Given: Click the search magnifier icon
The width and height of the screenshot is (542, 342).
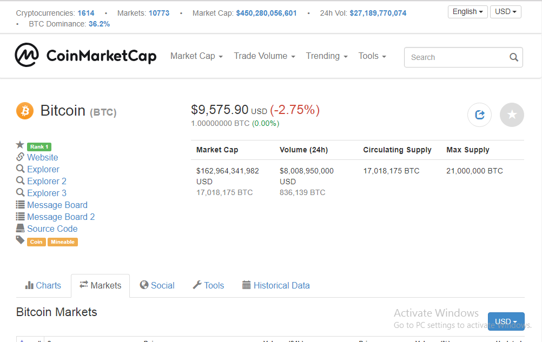Looking at the screenshot, I should [514, 57].
